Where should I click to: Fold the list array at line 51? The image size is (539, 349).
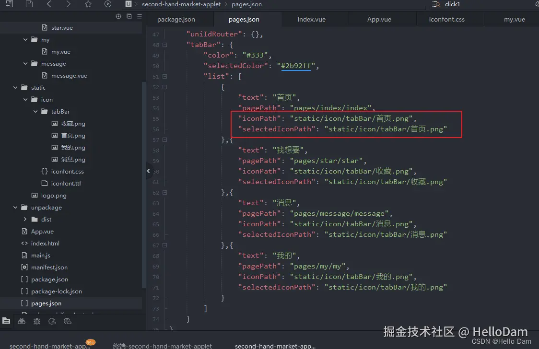[x=164, y=77]
